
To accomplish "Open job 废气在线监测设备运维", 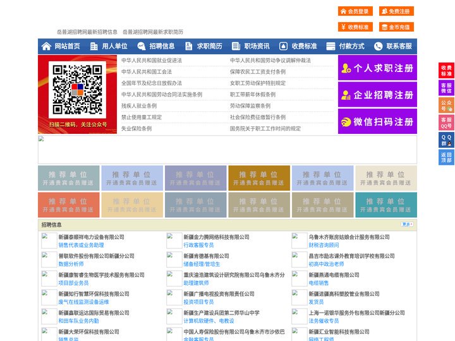I will (83, 302).
